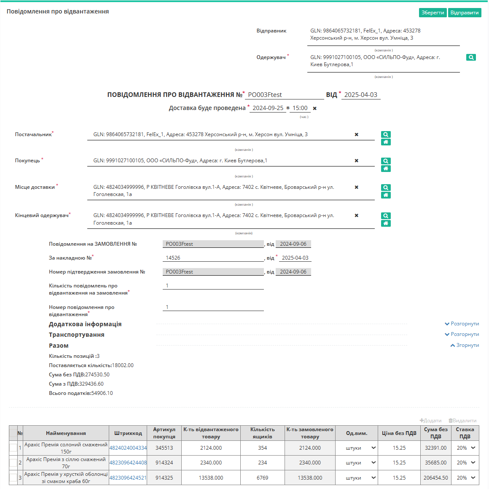Check the row 1 checkbox for Арахіс 150г
The width and height of the screenshot is (489, 491).
[x=13, y=448]
